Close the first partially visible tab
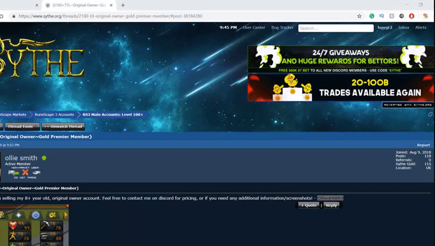The image size is (435, 246). (36, 5)
